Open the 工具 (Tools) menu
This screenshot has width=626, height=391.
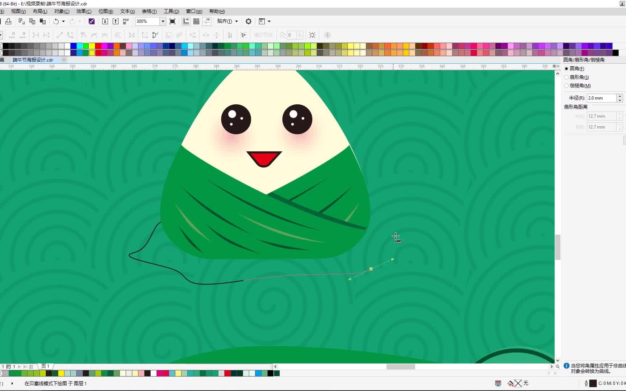171,11
